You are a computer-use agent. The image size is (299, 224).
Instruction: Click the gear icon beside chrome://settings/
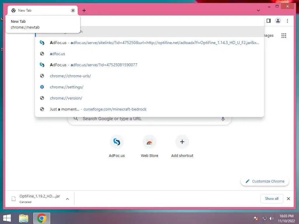click(42, 87)
